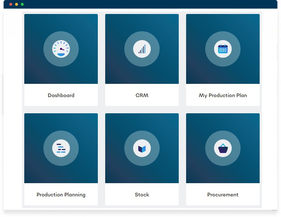Close the window with red button
This screenshot has width=281, height=217.
pos(11,4)
